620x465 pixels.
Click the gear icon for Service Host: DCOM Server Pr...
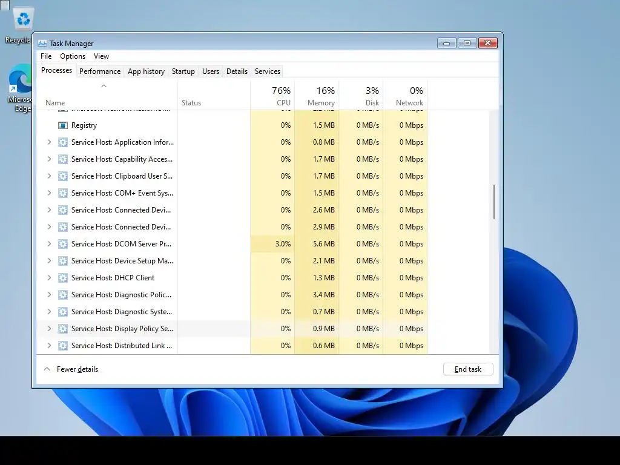[63, 244]
